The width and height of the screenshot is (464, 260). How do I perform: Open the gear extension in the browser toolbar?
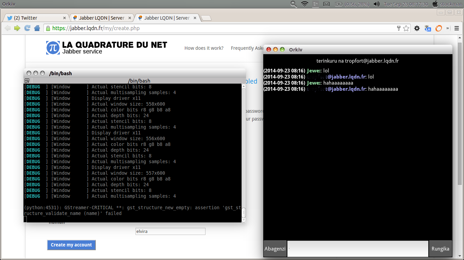417,28
